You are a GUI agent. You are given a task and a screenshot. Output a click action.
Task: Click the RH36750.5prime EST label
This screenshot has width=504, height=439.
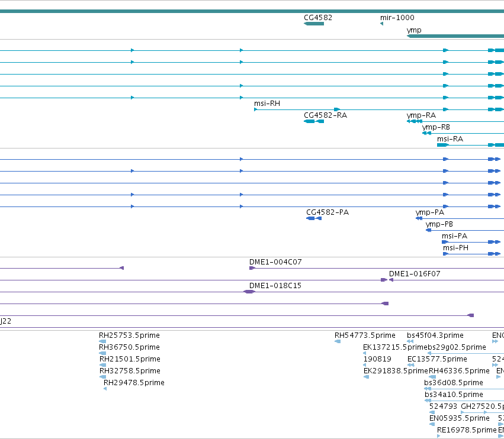(x=129, y=347)
